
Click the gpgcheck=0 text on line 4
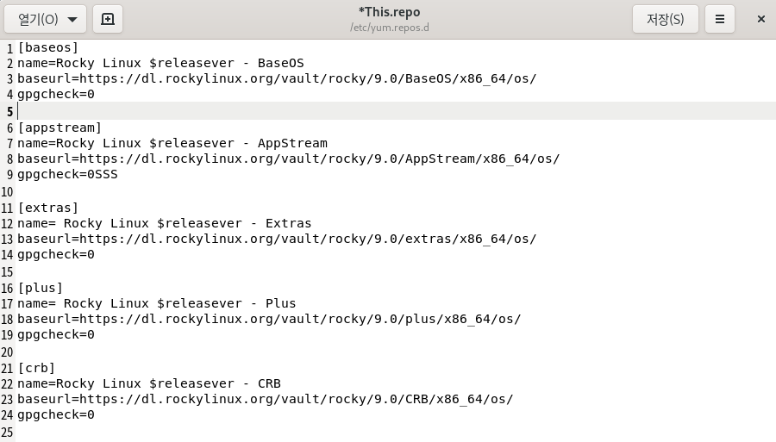(x=56, y=94)
